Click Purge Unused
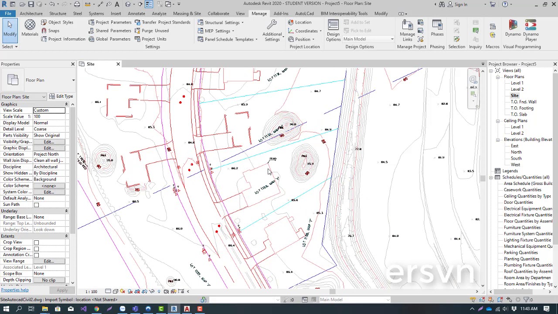Screen dimensions: 558x314 pyautogui.click(x=152, y=31)
